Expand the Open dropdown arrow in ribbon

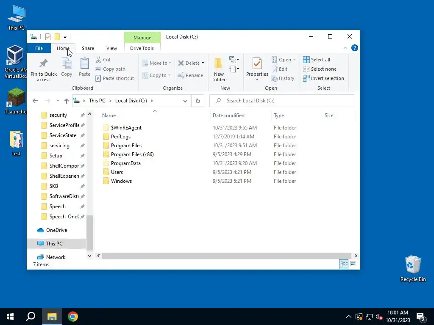coord(294,60)
